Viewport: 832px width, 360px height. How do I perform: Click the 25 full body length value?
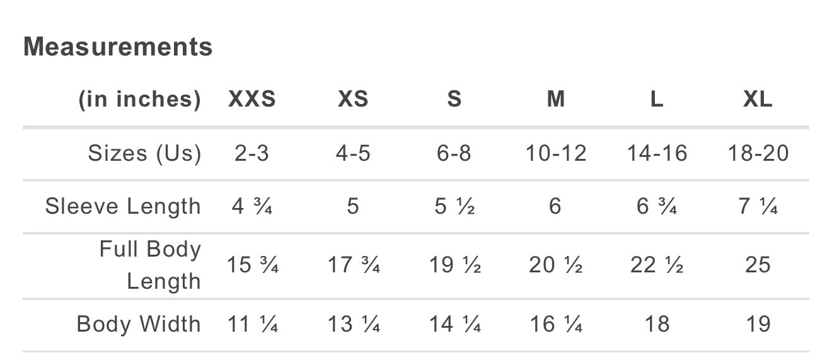(758, 265)
